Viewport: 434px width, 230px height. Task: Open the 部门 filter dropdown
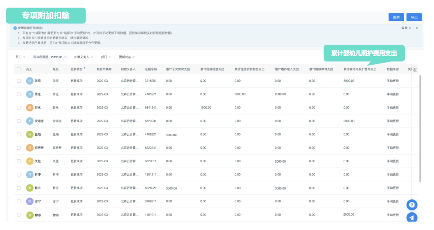point(106,57)
